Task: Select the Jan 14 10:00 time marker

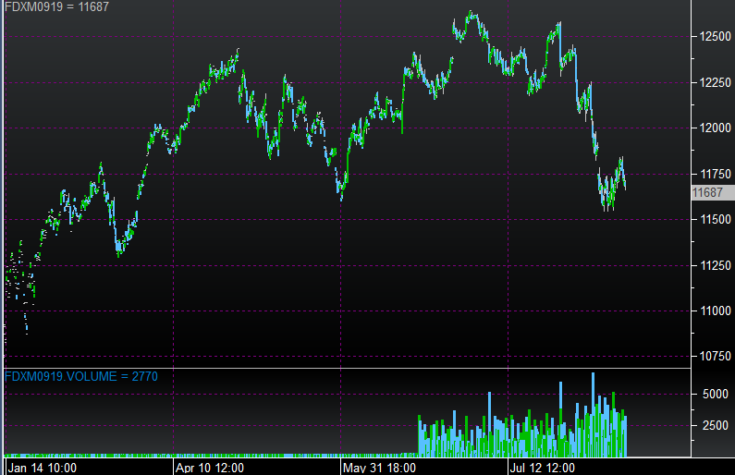Action: pos(41,467)
